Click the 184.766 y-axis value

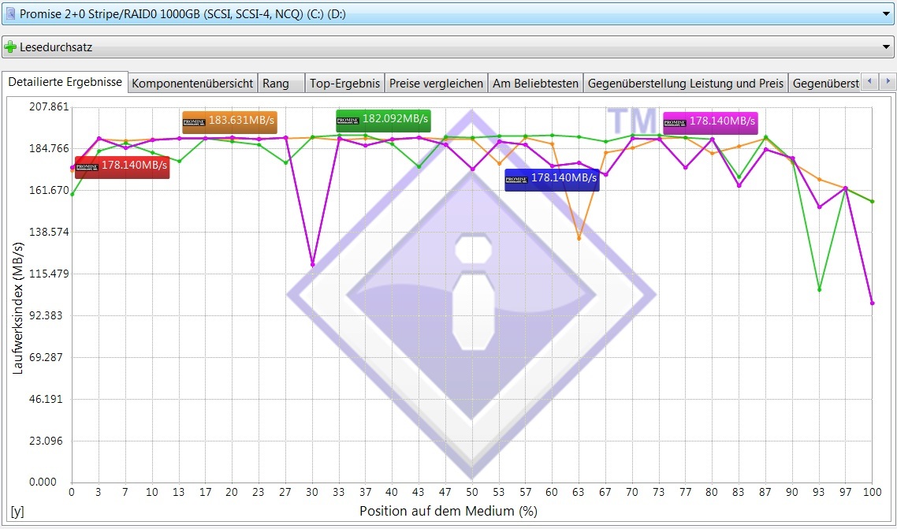point(49,149)
